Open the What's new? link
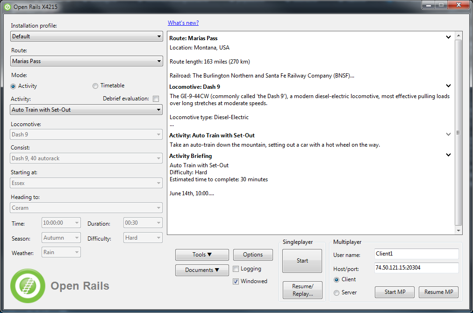This screenshot has height=313, width=473. (x=183, y=23)
